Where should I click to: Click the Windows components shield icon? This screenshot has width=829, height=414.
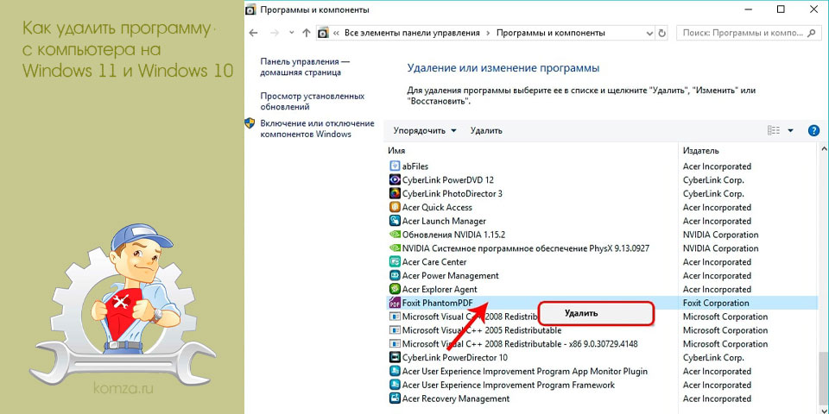[250, 123]
